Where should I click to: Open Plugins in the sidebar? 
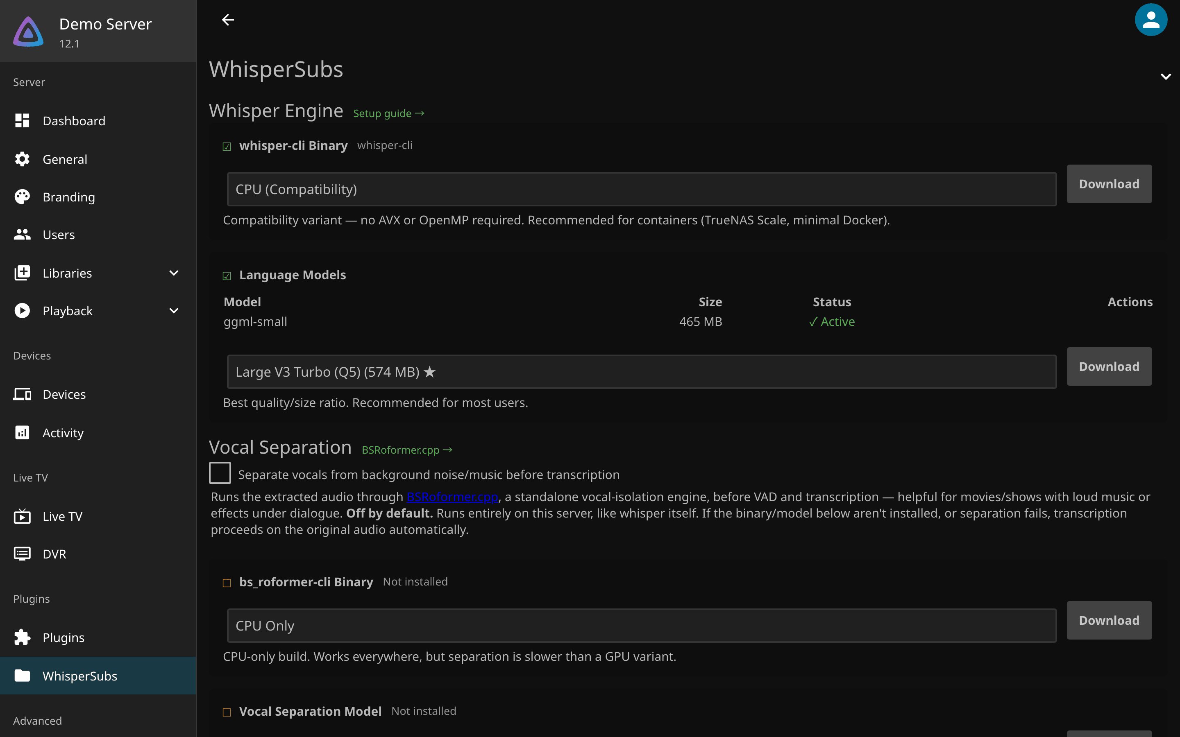(98, 637)
